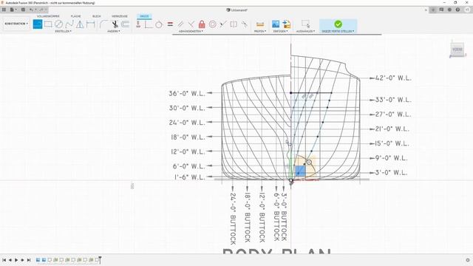
Task: Expand the Abhängigkeiten menu
Action: point(191,31)
